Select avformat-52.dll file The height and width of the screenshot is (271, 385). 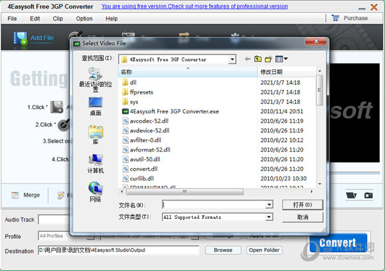point(146,150)
